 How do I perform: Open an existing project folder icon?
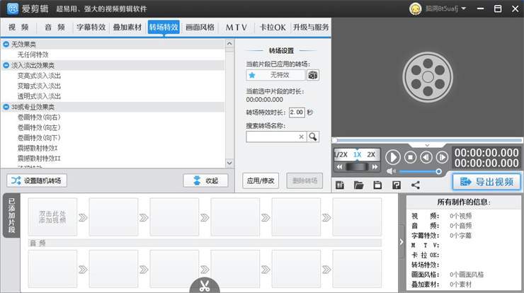358,185
